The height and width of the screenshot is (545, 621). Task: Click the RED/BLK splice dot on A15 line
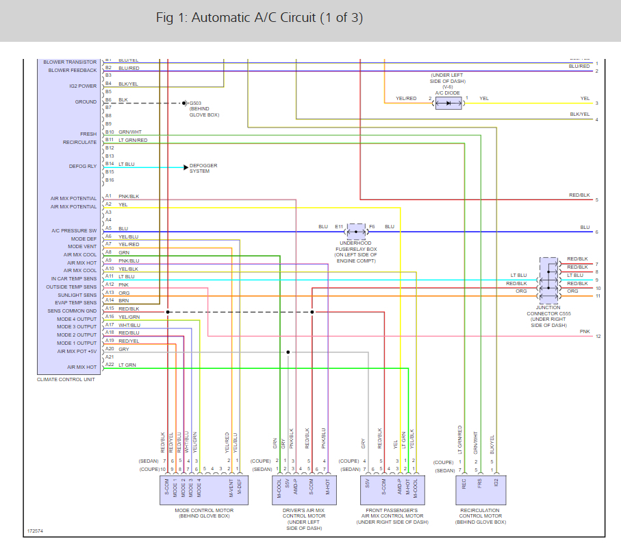tap(168, 312)
